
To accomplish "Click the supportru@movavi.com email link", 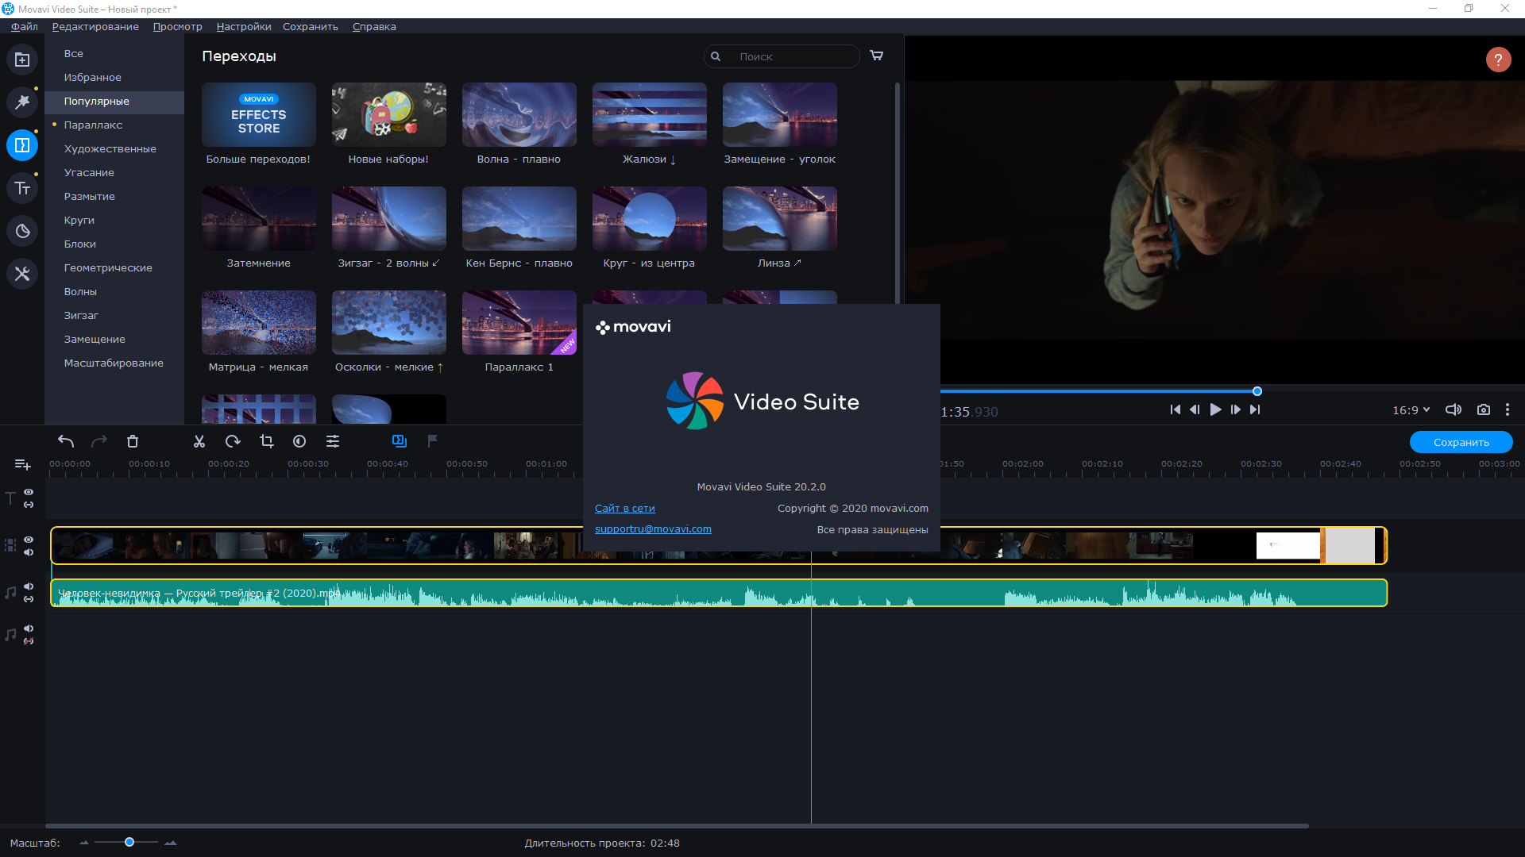I will click(653, 529).
